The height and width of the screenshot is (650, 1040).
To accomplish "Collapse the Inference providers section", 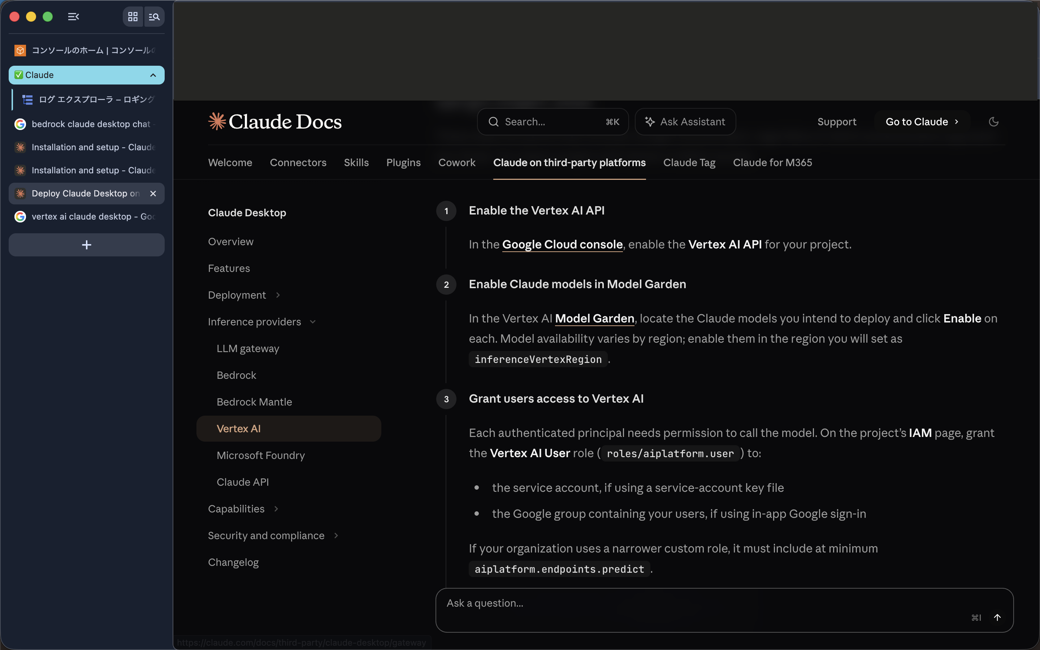I will coord(262,321).
